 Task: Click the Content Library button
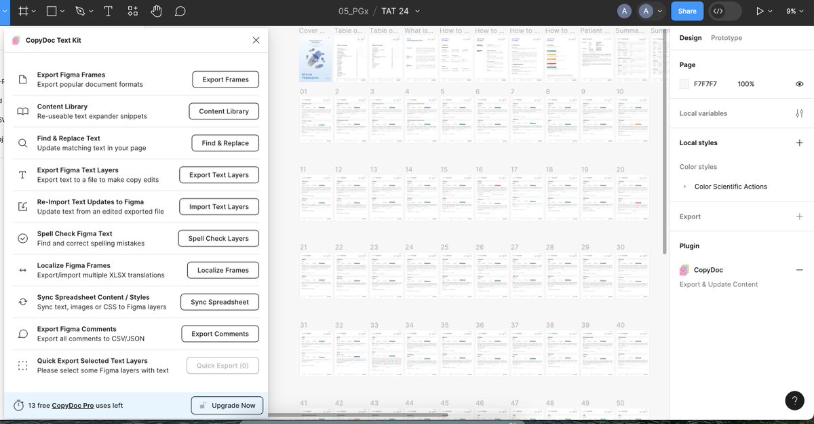224,111
